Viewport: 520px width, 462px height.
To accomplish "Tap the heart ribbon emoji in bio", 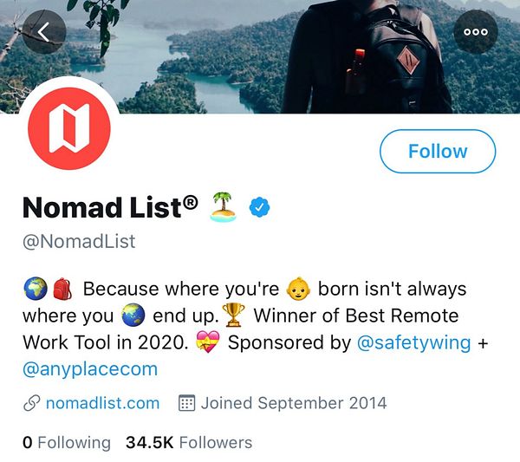I will point(208,342).
